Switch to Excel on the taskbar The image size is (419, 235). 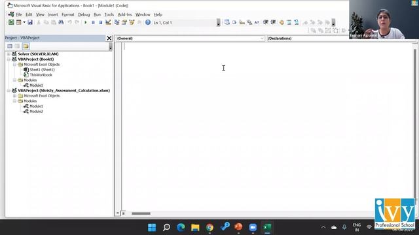(267, 227)
